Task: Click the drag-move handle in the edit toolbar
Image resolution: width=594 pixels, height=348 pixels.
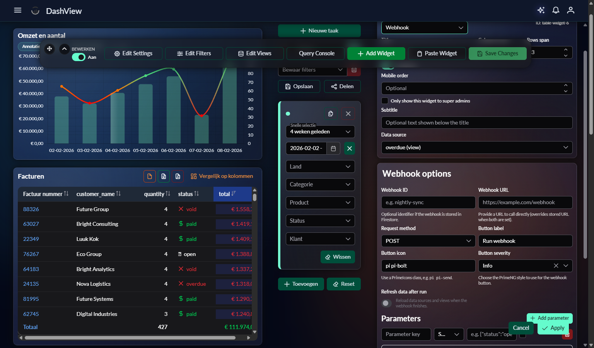Action: pos(49,49)
